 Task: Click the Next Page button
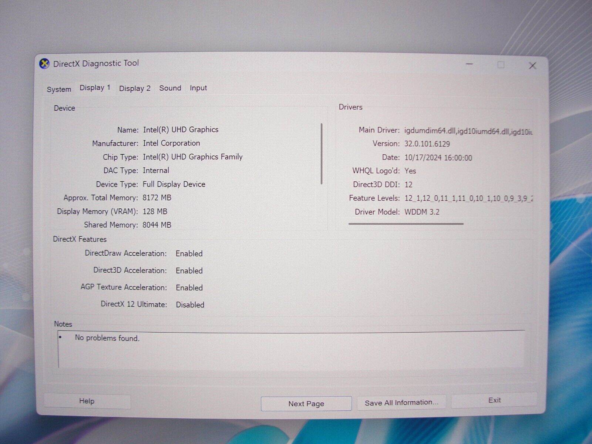click(x=306, y=403)
